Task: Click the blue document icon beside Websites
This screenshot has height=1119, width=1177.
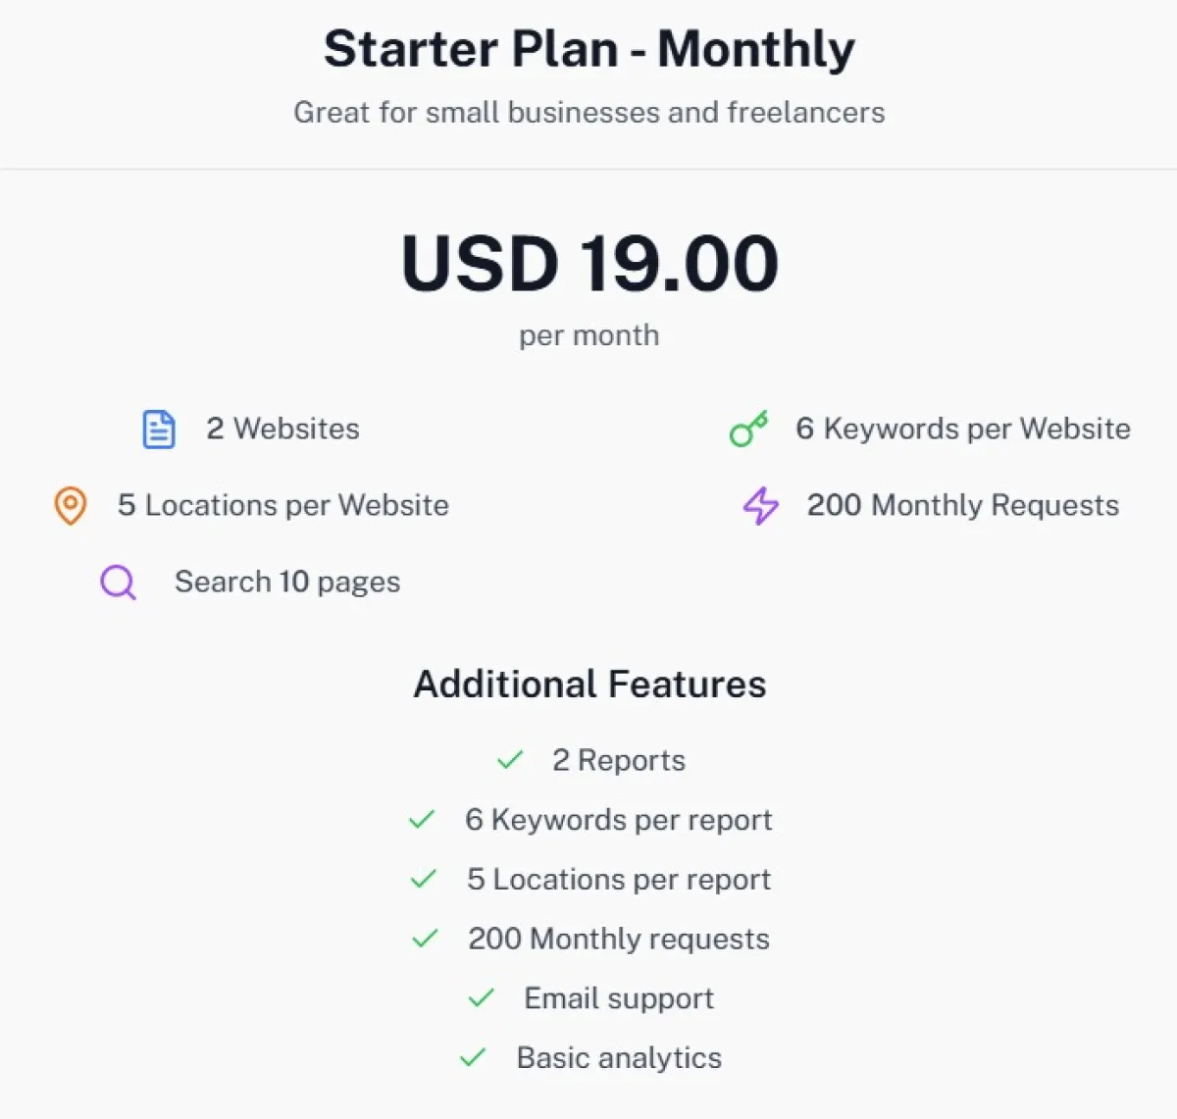Action: click(x=159, y=430)
